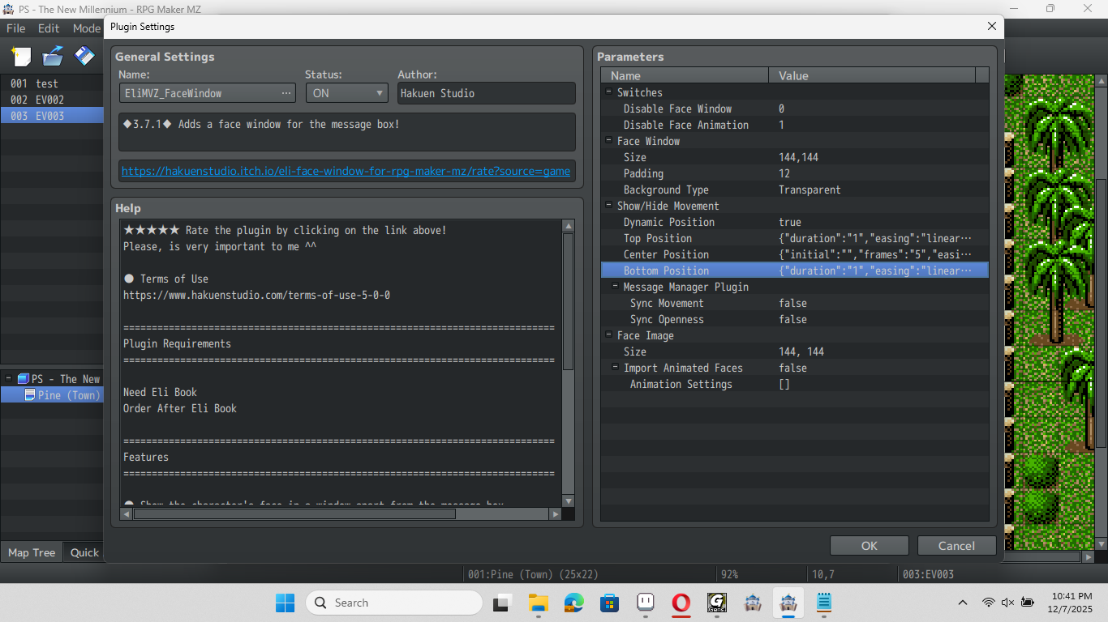Image resolution: width=1108 pixels, height=622 pixels.
Task: Select the Background Type parameter row
Action: (x=795, y=190)
